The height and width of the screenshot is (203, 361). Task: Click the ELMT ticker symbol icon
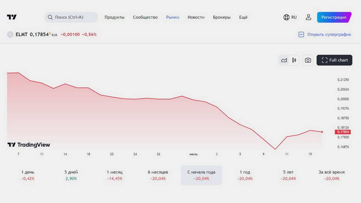coord(10,35)
